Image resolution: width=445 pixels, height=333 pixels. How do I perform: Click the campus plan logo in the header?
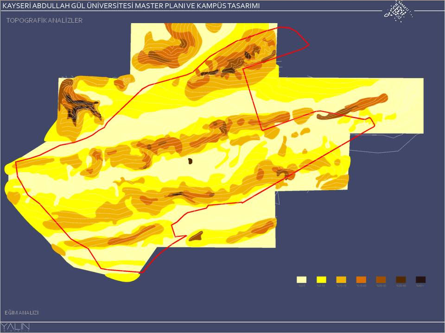click(x=398, y=11)
